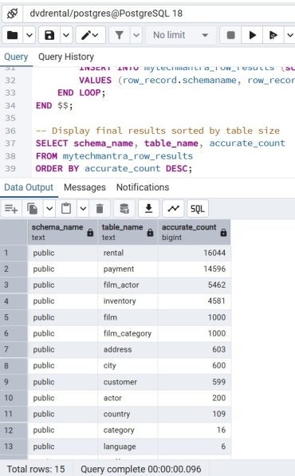Click the 'film_category' cell
The image size is (295, 476).
point(128,333)
